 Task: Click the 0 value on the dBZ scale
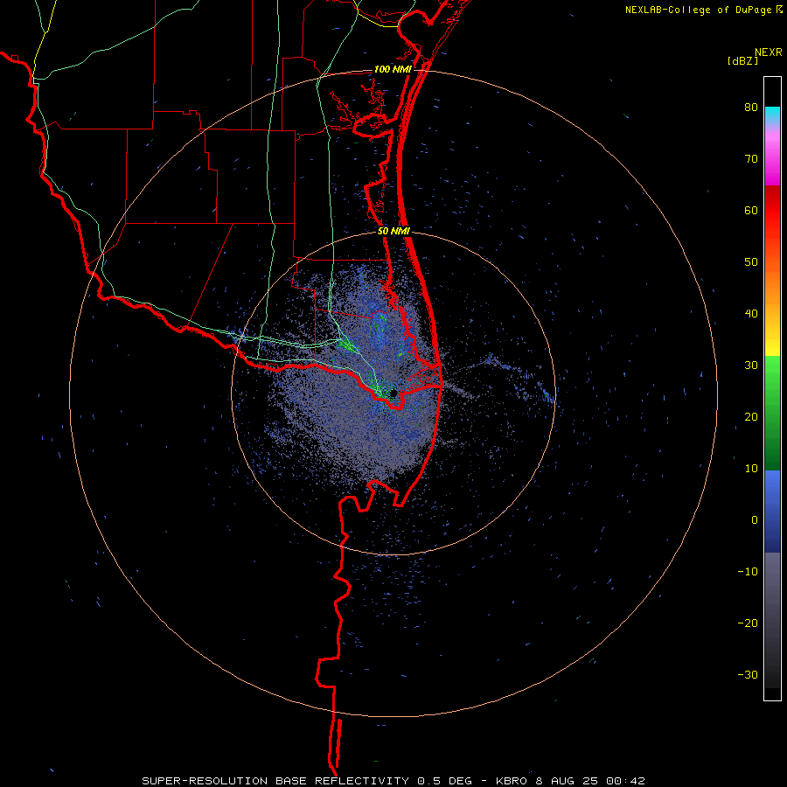click(755, 520)
